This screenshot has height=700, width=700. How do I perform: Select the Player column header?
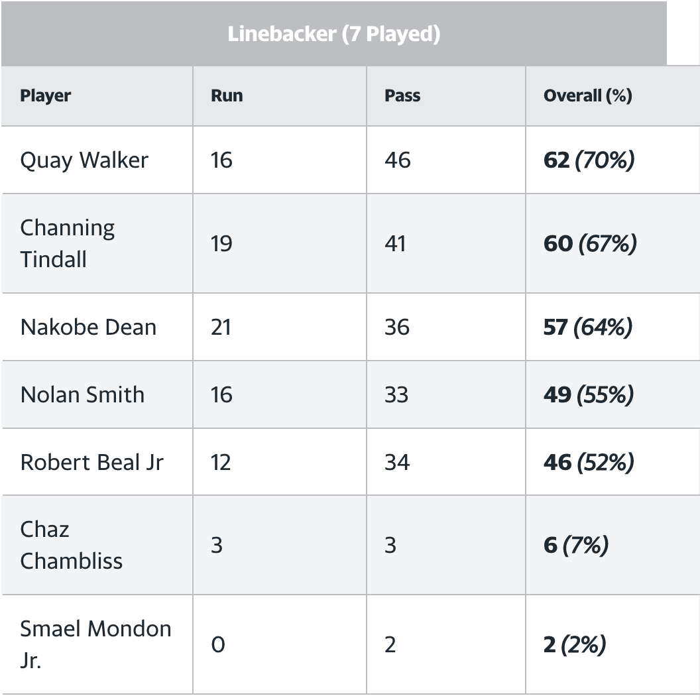(x=46, y=95)
